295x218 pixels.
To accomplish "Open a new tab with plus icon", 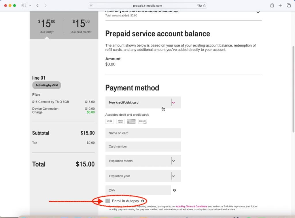I will click(x=280, y=5).
